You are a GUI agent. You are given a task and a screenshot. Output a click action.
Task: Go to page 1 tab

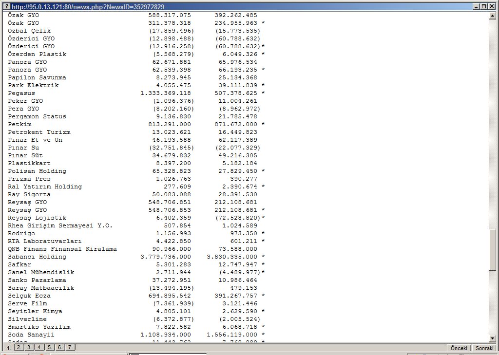click(x=9, y=348)
